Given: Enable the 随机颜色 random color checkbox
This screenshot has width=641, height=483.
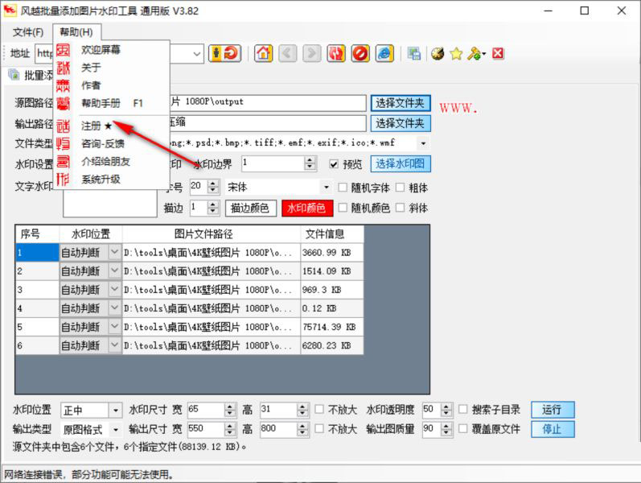Looking at the screenshot, I should pos(343,208).
